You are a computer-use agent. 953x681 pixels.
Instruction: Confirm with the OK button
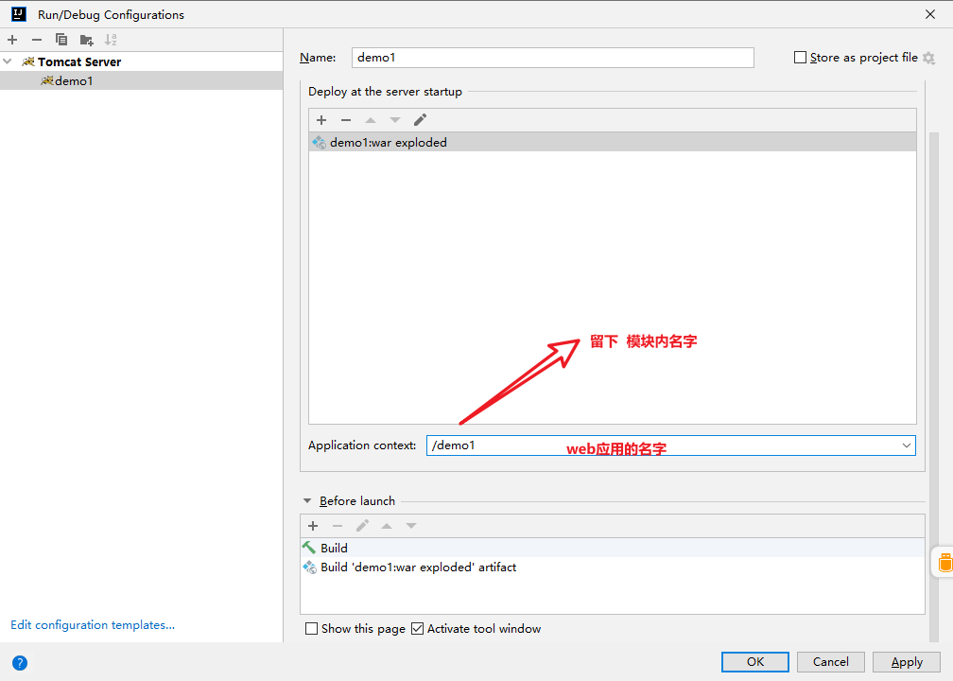pyautogui.click(x=754, y=661)
